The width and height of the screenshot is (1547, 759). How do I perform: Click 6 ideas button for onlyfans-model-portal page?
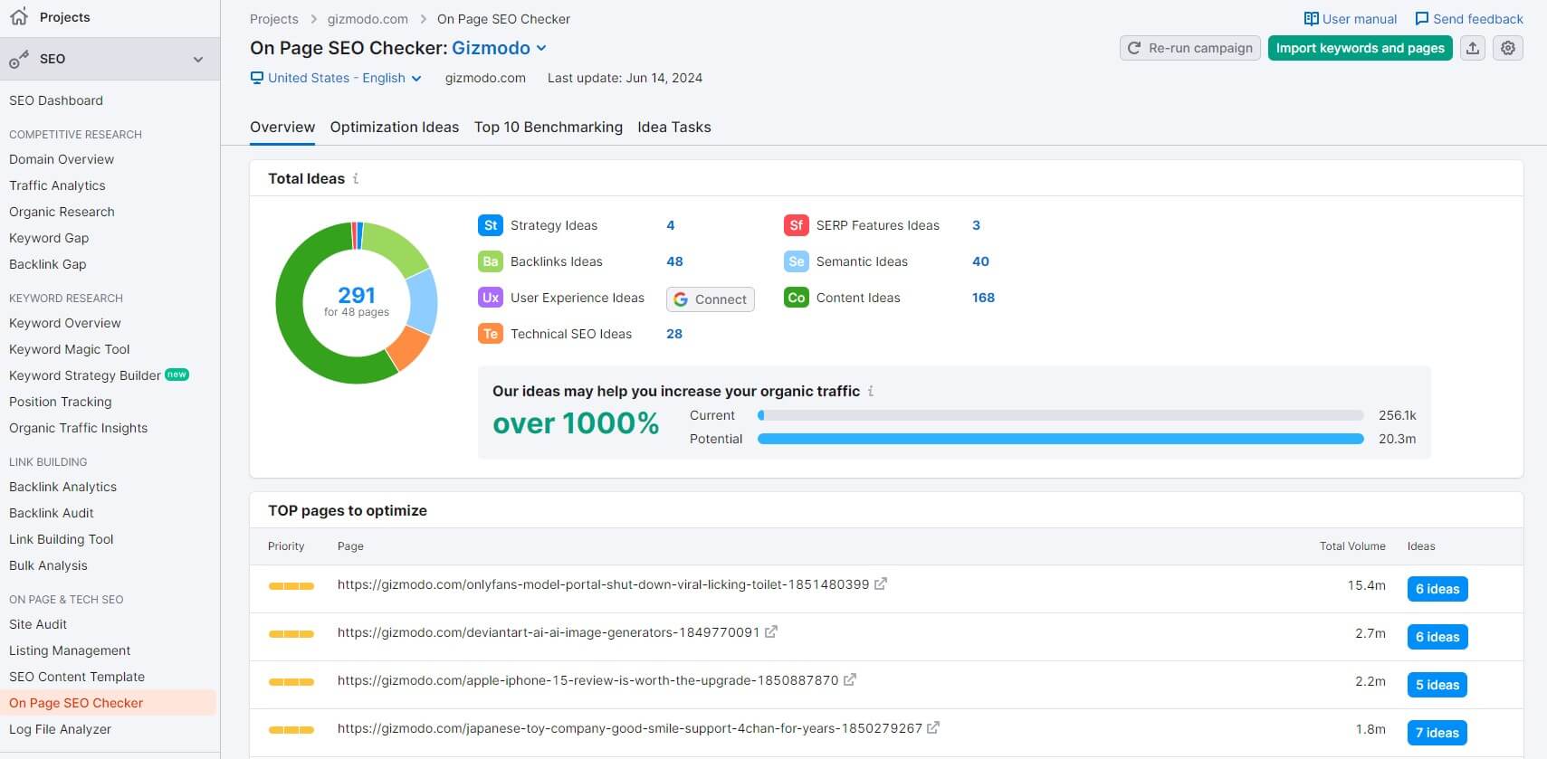[x=1437, y=589]
